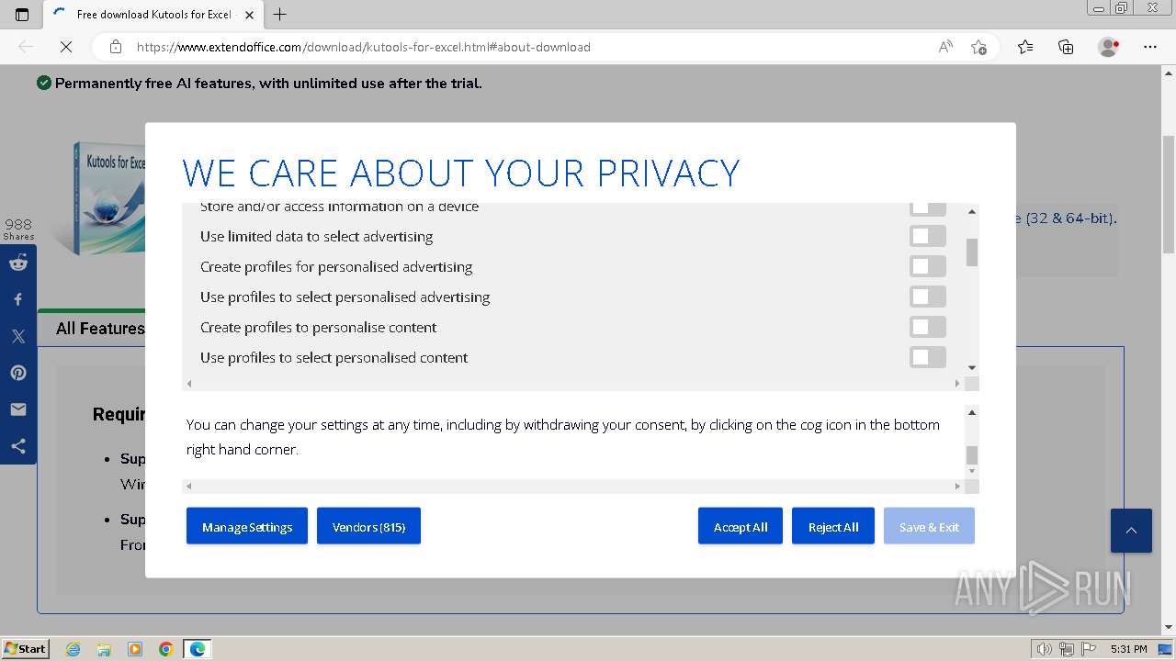
Task: Click 'Permanently free AI features' text
Action: 153,84
